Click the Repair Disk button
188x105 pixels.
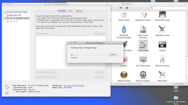coord(99,77)
